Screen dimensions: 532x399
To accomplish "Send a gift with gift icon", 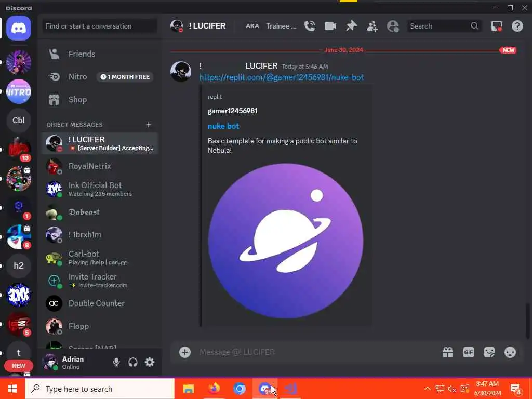I will [x=447, y=352].
